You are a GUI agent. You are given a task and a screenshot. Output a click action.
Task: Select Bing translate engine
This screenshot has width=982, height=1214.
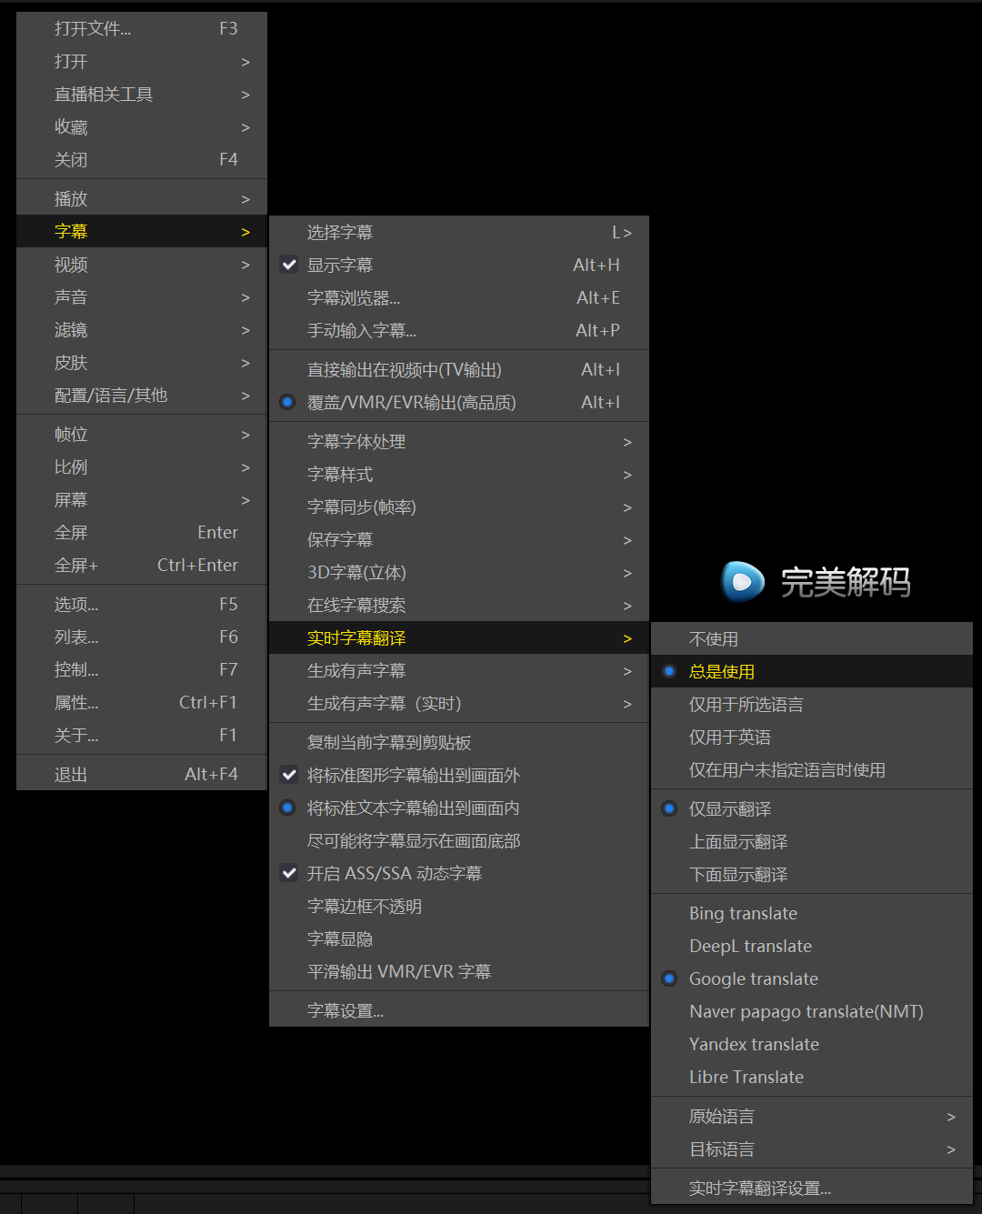click(743, 914)
